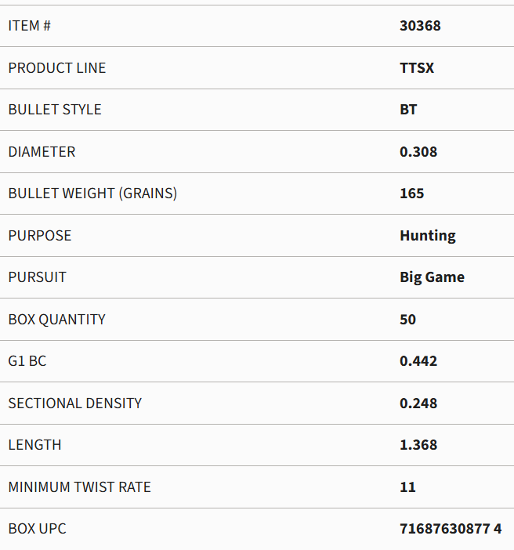Image resolution: width=514 pixels, height=550 pixels.
Task: Select the item number 30368
Action: [x=420, y=26]
